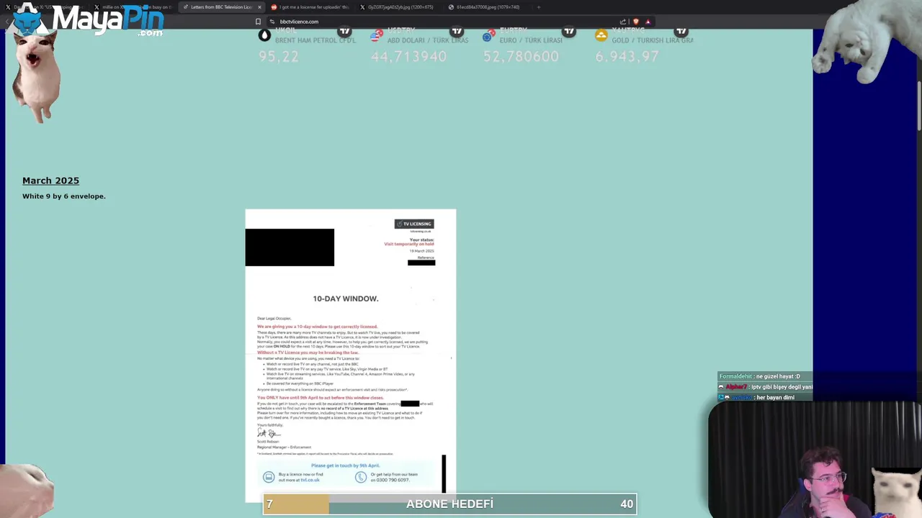Image resolution: width=922 pixels, height=518 pixels.
Task: Select the gold price value 6.943,97
Action: click(x=627, y=56)
